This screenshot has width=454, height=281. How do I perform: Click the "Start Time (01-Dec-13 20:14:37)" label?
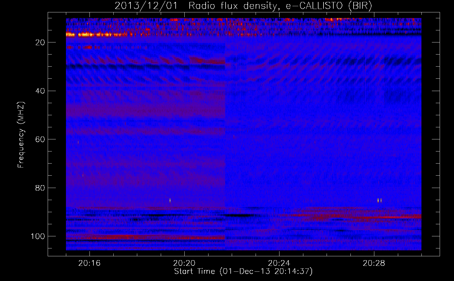tap(243, 271)
